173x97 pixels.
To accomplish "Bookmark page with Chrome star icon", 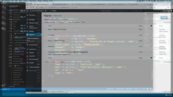I will pyautogui.click(x=154, y=7).
